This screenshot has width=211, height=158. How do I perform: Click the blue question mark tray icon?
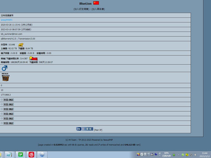[156, 154]
